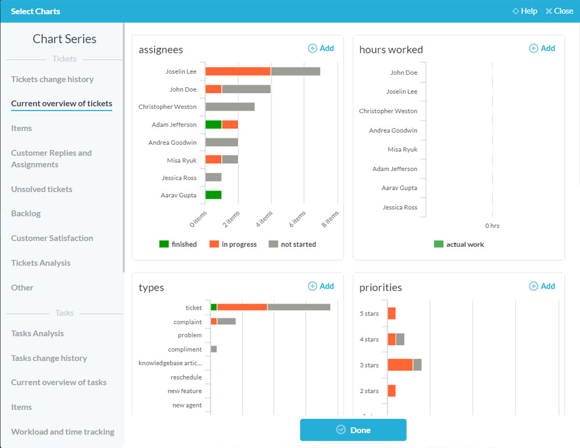The width and height of the screenshot is (580, 448).
Task: Select the Unsolved tickets series
Action: coord(42,190)
